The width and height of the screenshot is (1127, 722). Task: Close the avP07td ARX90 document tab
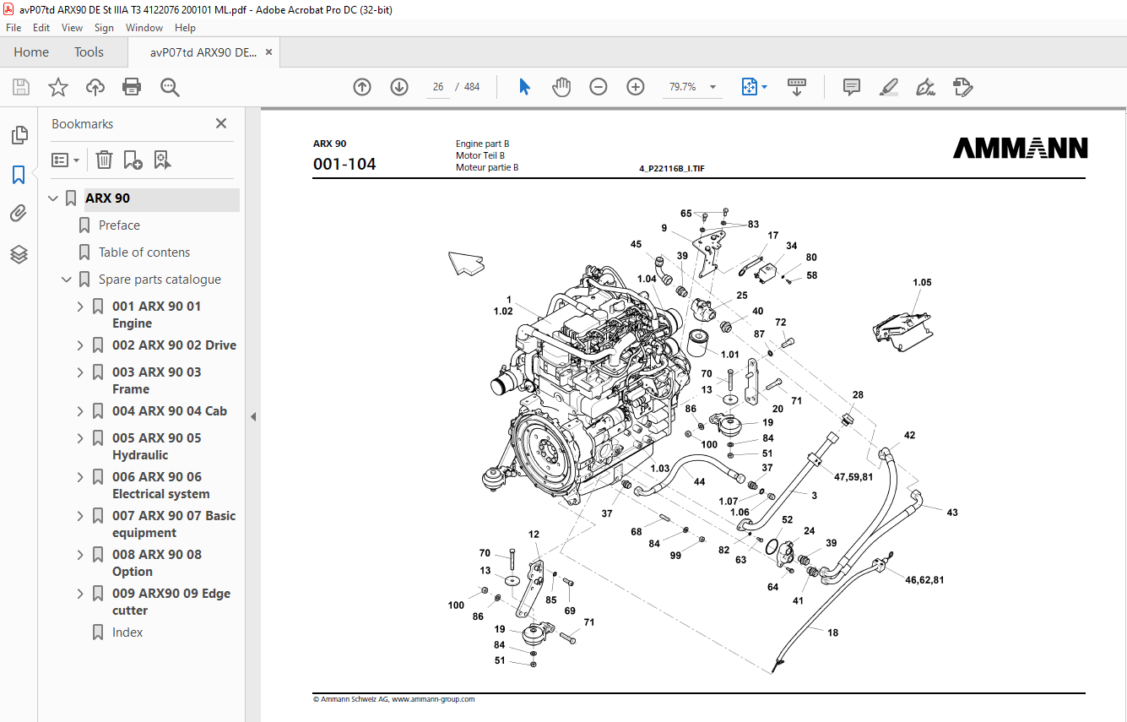click(x=268, y=52)
